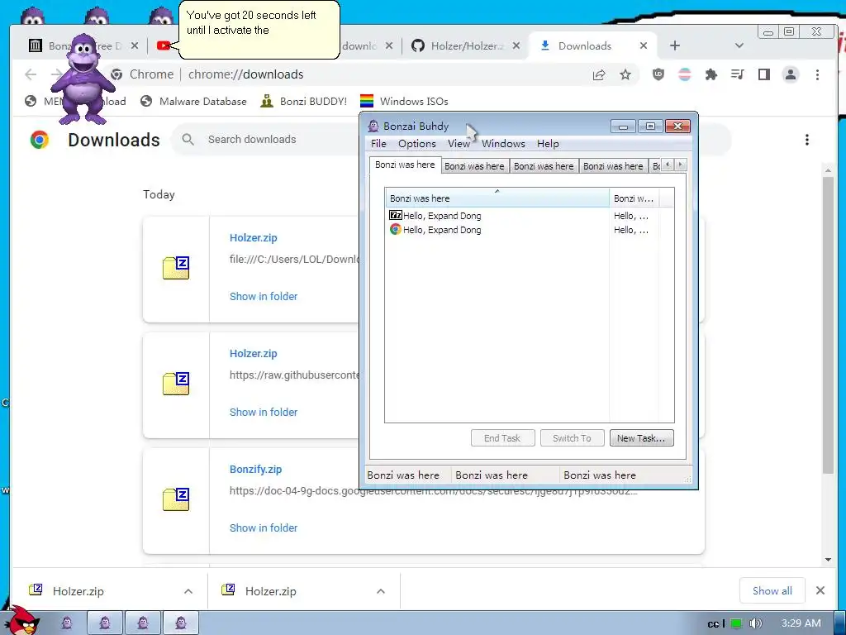Open the Bonzify.zip download link

tap(255, 470)
